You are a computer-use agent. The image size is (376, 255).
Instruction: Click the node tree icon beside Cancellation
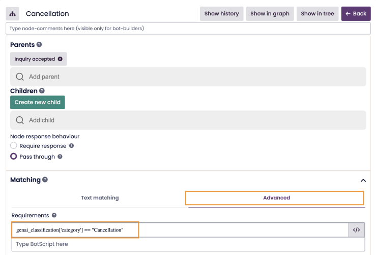[x=13, y=14]
